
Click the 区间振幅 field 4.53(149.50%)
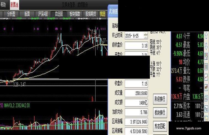[136, 131]
